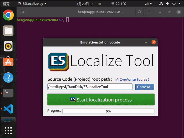184x138 pixels.
Task: Click the date and time 4月20日
Action: point(89,4)
